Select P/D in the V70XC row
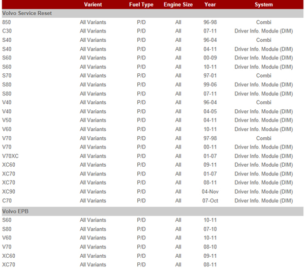The width and height of the screenshot is (305, 270). [x=141, y=156]
